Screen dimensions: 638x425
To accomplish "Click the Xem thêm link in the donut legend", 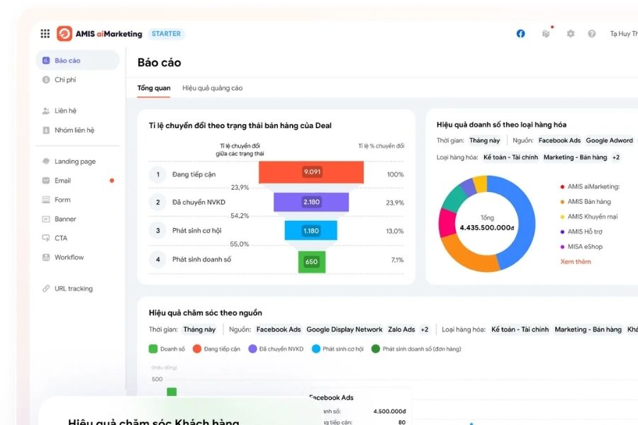I will point(576,261).
